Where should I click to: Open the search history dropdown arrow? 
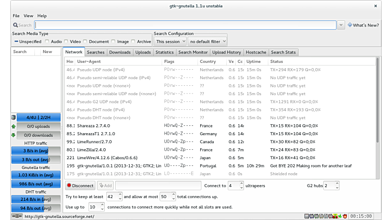[341, 25]
